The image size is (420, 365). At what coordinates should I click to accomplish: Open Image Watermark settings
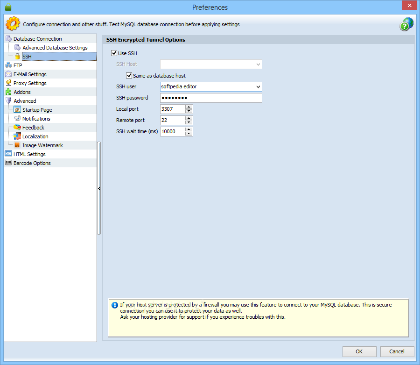[42, 145]
